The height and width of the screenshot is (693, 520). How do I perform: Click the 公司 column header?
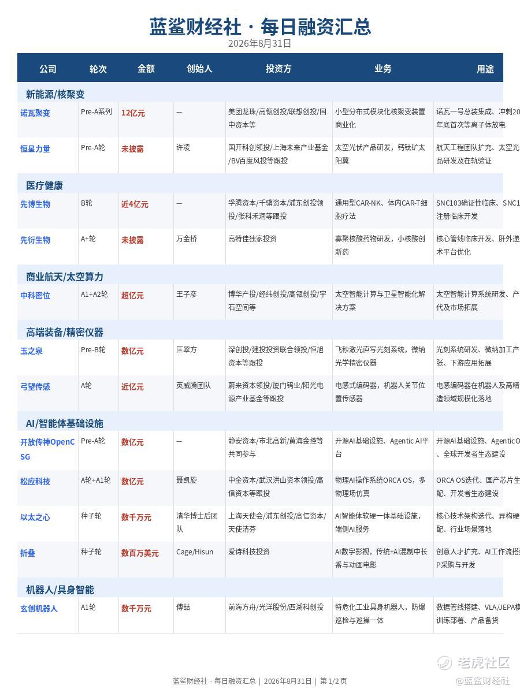[48, 69]
